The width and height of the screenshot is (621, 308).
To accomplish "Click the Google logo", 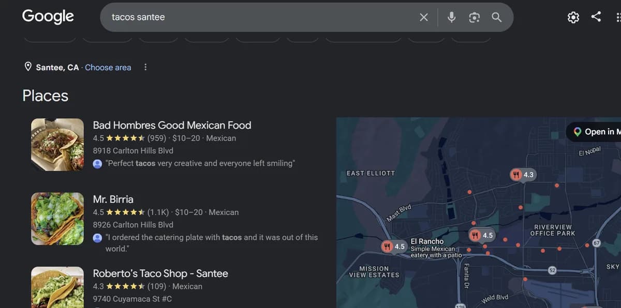I will click(48, 17).
